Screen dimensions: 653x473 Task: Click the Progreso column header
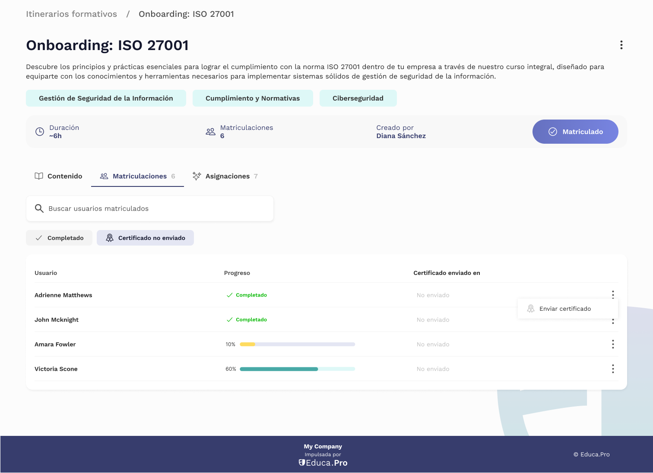point(237,273)
